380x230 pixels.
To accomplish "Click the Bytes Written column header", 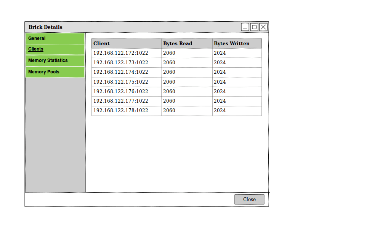I will (237, 43).
